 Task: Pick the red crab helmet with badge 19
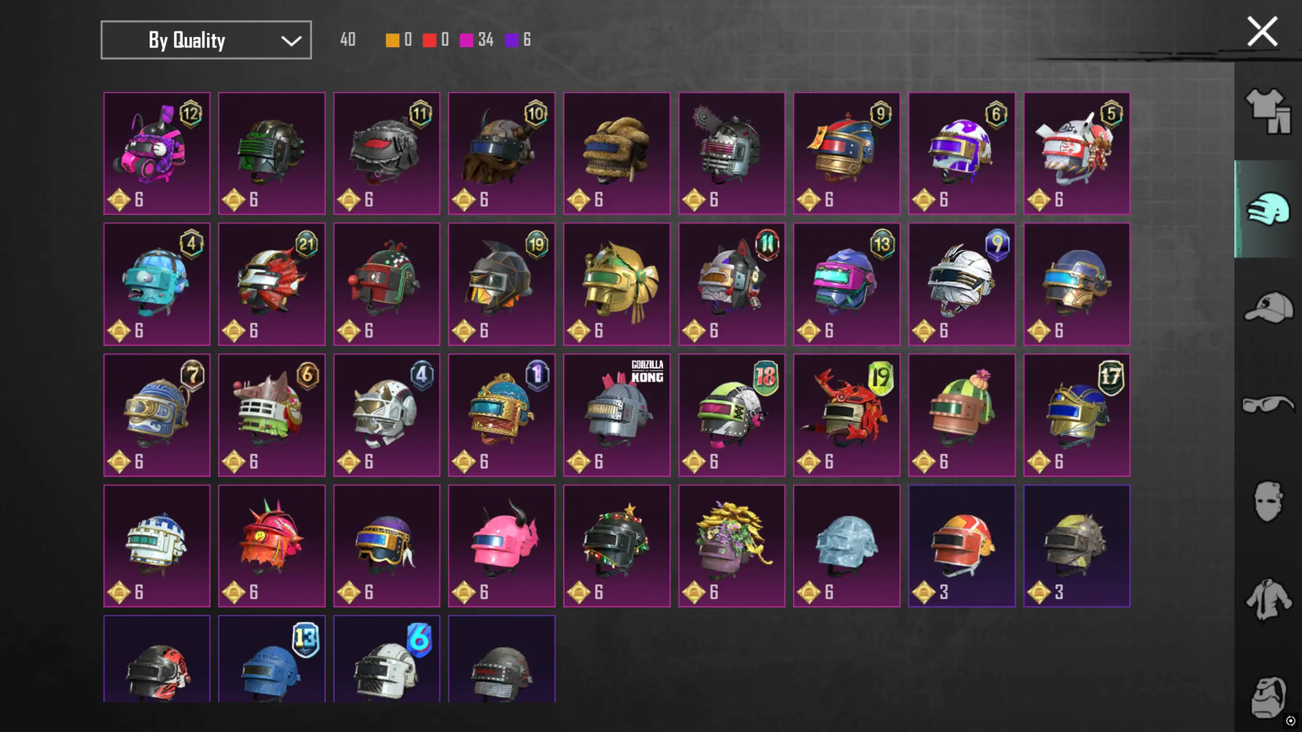click(847, 415)
